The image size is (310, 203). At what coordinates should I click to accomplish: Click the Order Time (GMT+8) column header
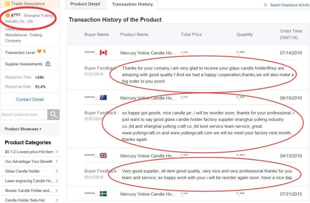point(291,34)
